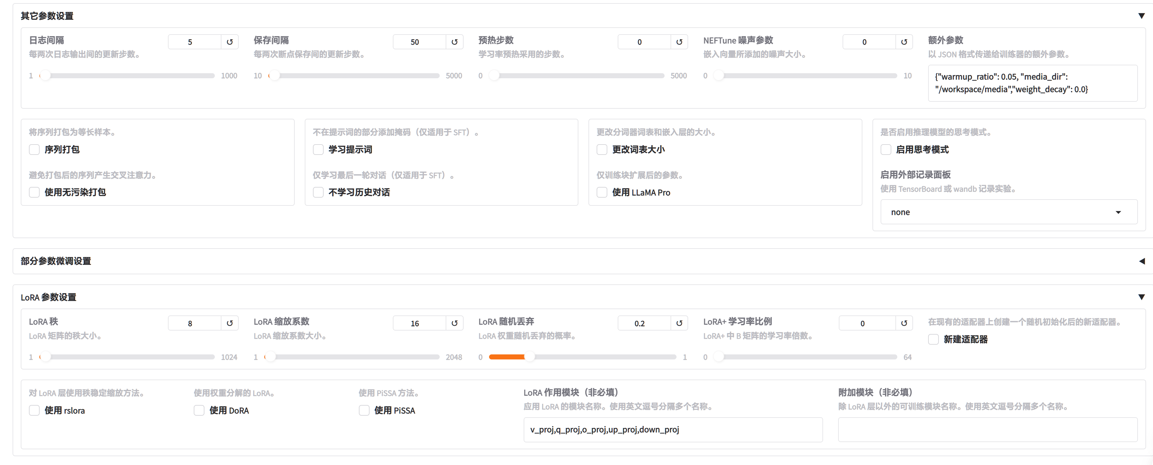1153x465 pixels.
Task: Click the LoRA 作用模块 text field
Action: [673, 430]
